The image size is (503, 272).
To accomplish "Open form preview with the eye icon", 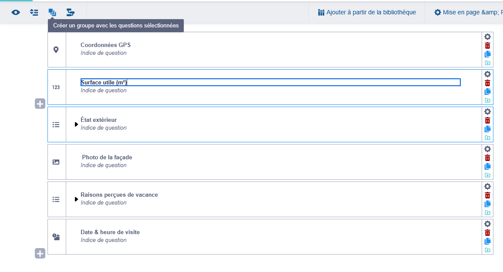I will 16,12.
